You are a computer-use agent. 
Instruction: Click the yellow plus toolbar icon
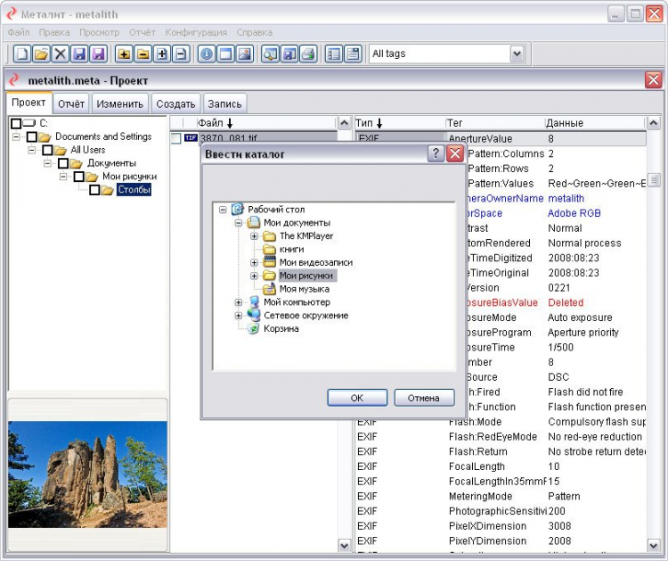click(x=124, y=54)
